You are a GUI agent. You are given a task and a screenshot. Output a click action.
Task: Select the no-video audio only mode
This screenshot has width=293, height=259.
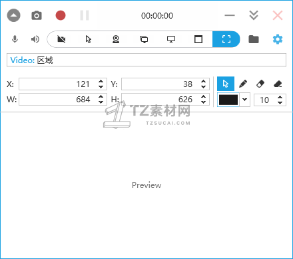point(61,39)
